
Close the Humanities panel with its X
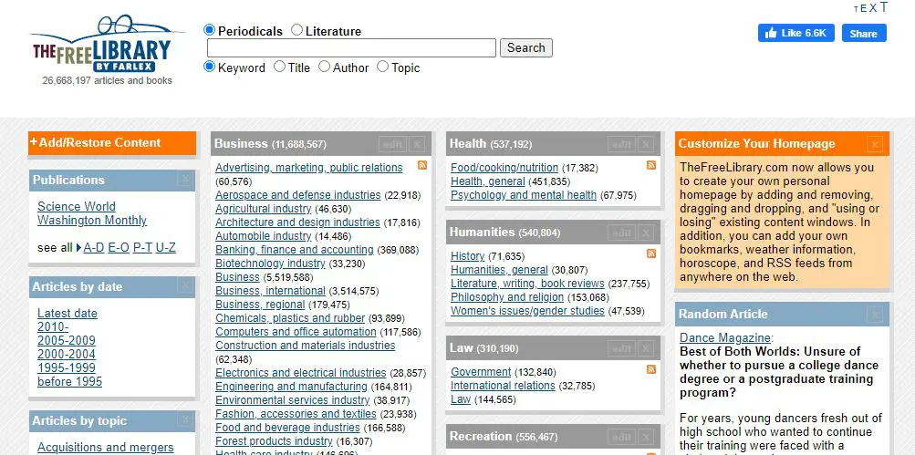coord(645,233)
